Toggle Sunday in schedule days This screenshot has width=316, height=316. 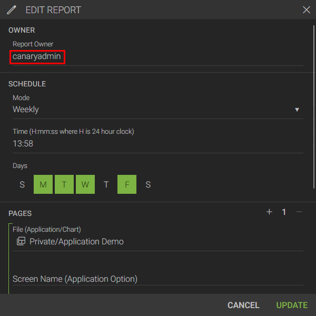click(22, 184)
